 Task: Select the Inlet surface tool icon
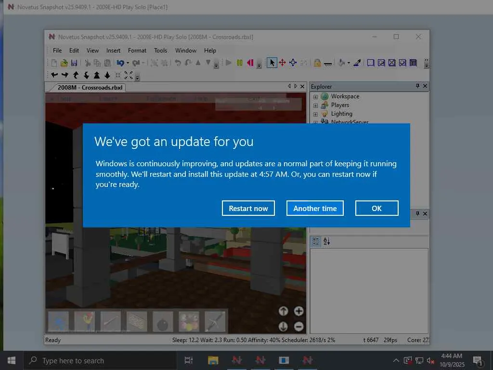pos(413,63)
